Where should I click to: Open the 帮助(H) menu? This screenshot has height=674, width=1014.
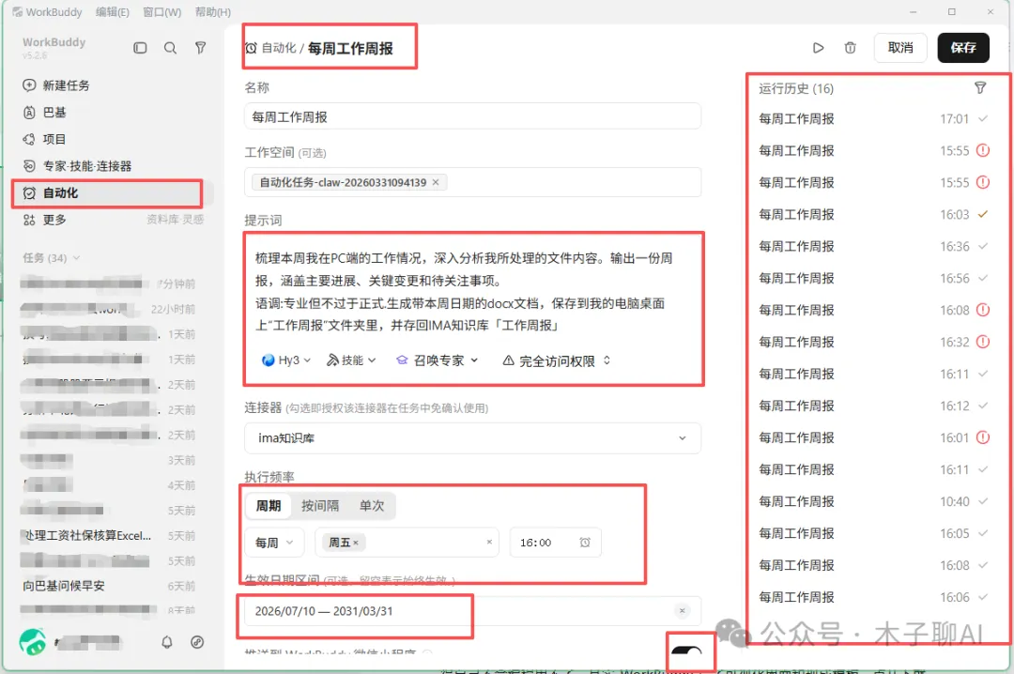pyautogui.click(x=213, y=11)
